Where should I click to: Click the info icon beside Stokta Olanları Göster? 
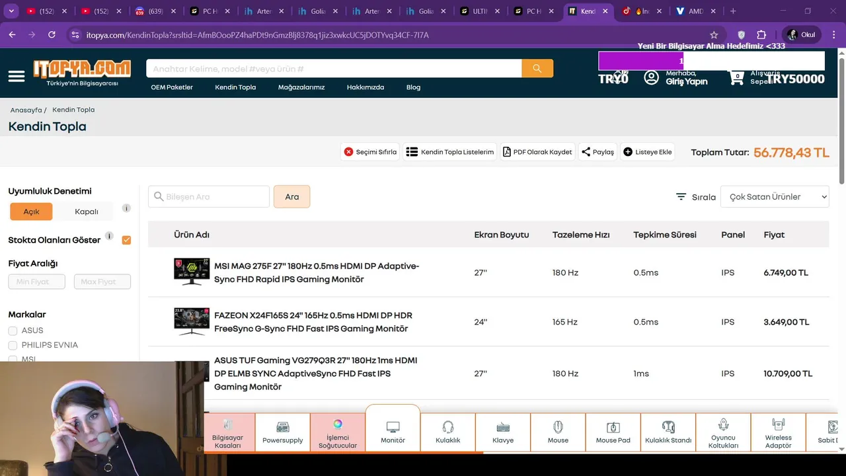tap(109, 236)
